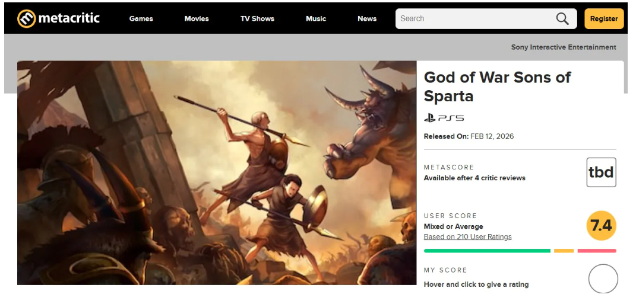The width and height of the screenshot is (636, 304).
Task: Navigate to the Music section
Action: coord(316,19)
